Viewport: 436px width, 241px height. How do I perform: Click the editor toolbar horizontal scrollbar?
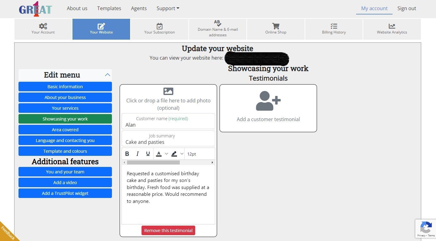pos(153,162)
